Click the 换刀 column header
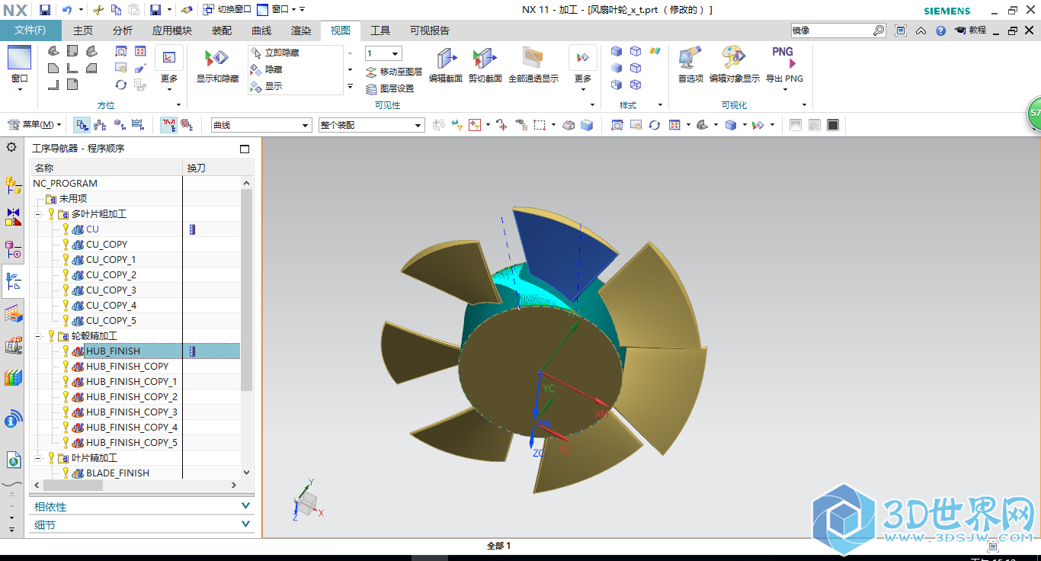Screen dimensions: 1041x561 (x=196, y=168)
